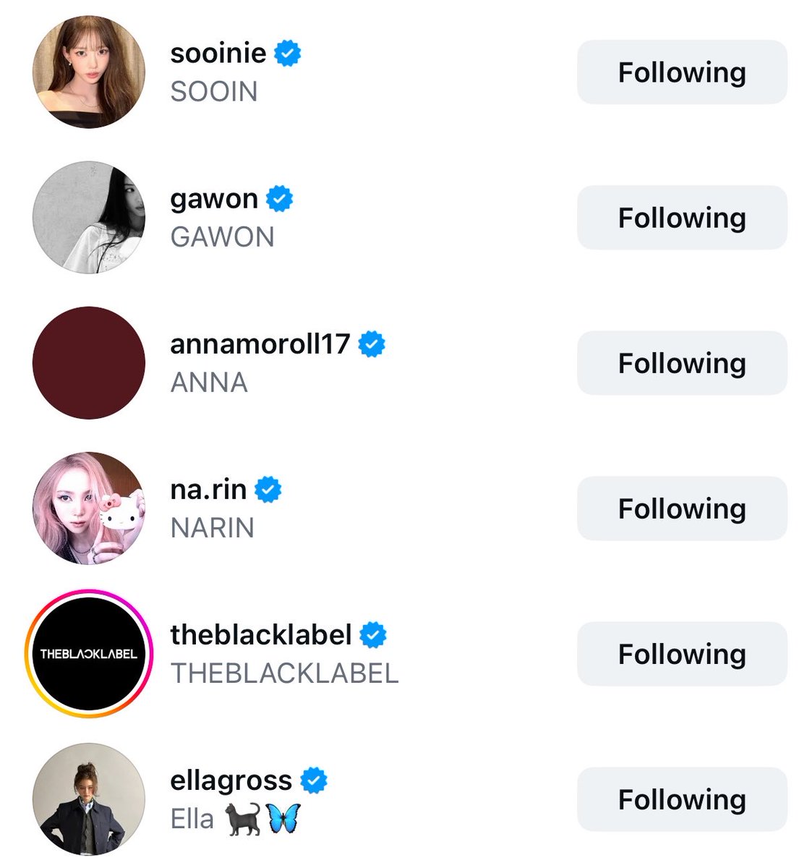Open gawon's grayscale profile picture

pyautogui.click(x=89, y=218)
